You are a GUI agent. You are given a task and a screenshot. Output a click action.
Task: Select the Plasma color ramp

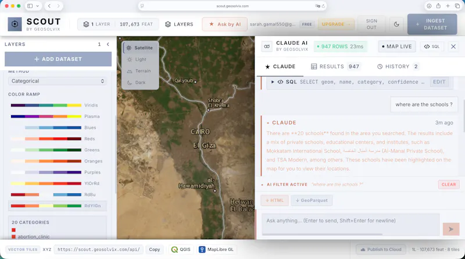point(58,116)
